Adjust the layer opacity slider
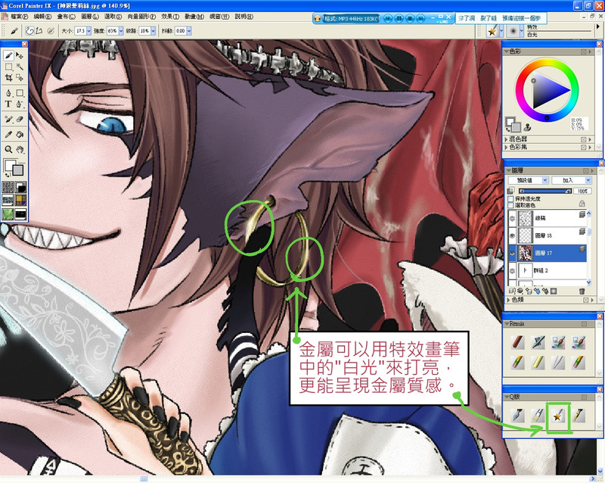This screenshot has width=605, height=483. (x=544, y=191)
